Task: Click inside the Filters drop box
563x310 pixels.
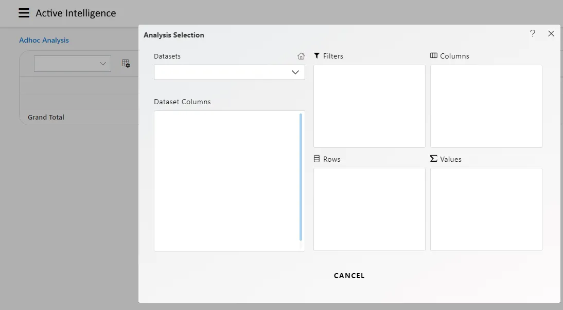Action: tap(370, 106)
